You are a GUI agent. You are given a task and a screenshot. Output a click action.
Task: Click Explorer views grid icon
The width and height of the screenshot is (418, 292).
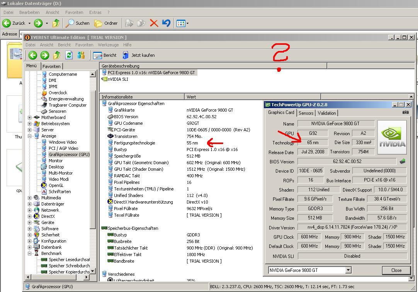181,24
